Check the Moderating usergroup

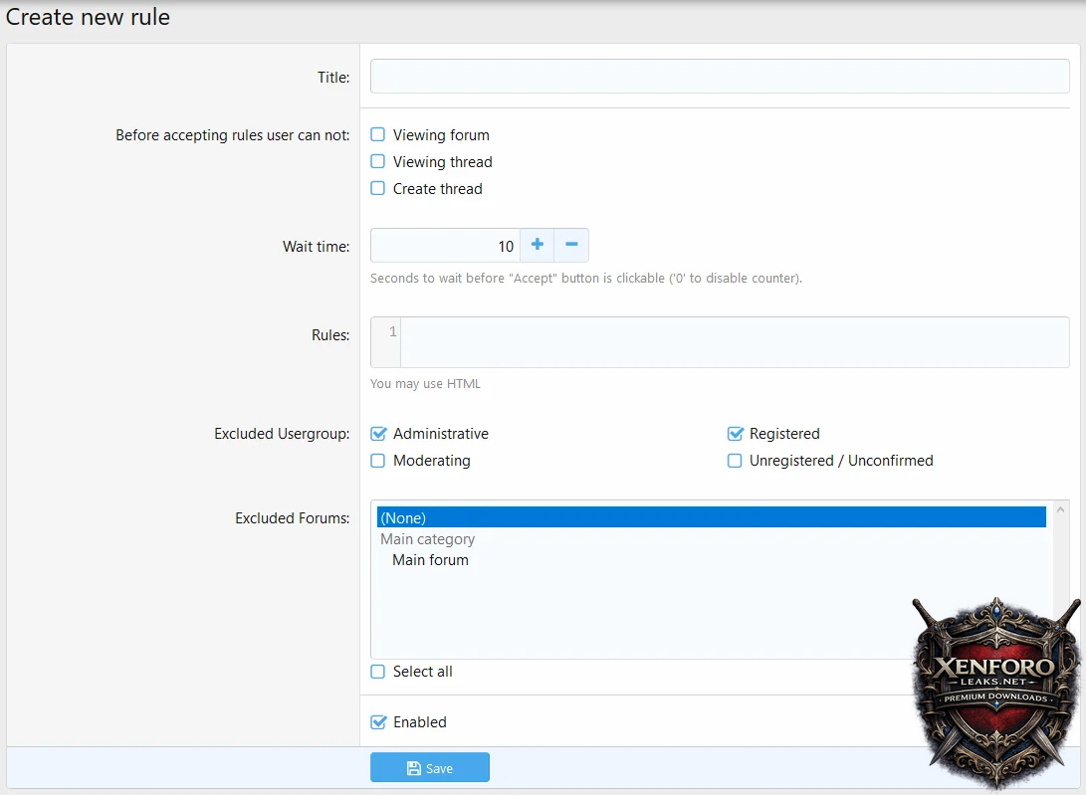[x=378, y=461]
